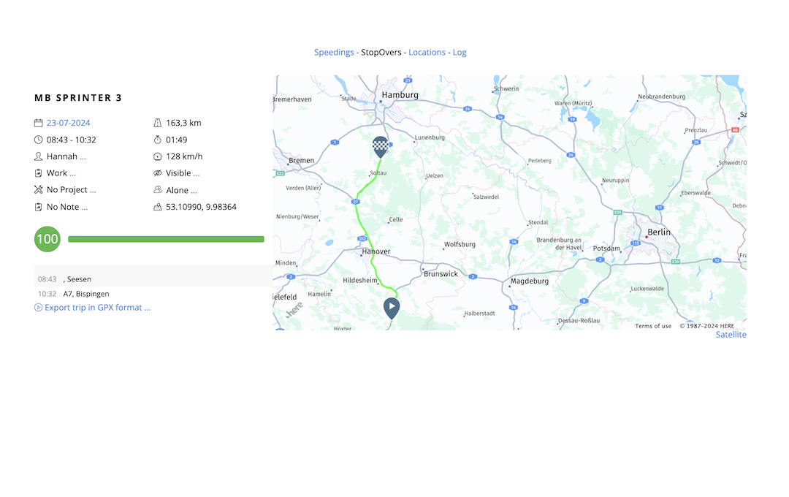Export trip in GPX format

[x=98, y=307]
